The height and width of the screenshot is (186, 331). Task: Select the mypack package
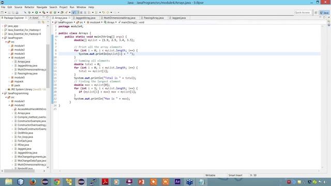point(19,82)
